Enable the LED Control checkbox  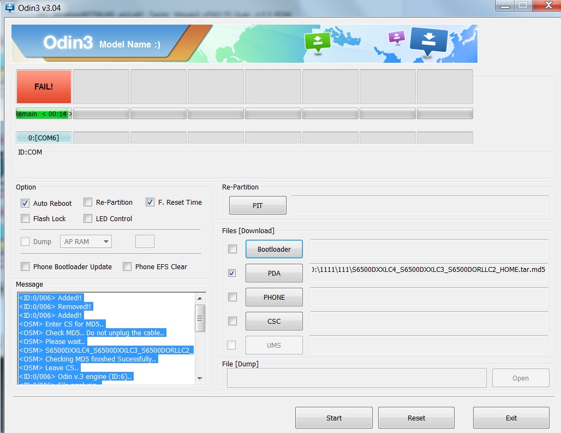point(88,218)
